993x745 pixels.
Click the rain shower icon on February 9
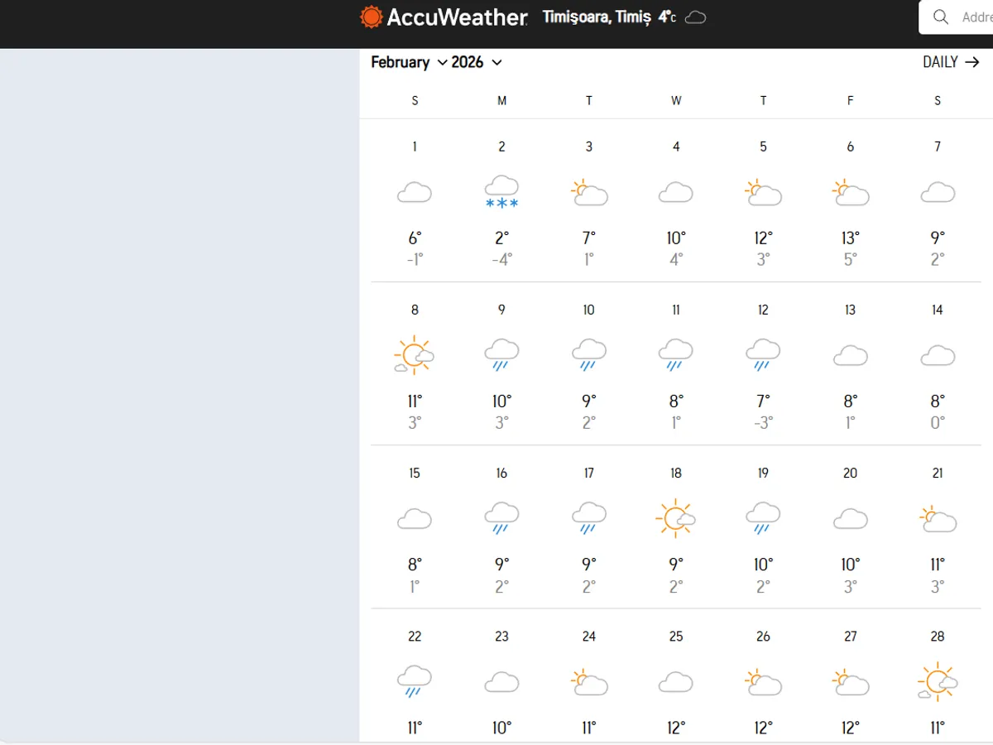pos(501,354)
